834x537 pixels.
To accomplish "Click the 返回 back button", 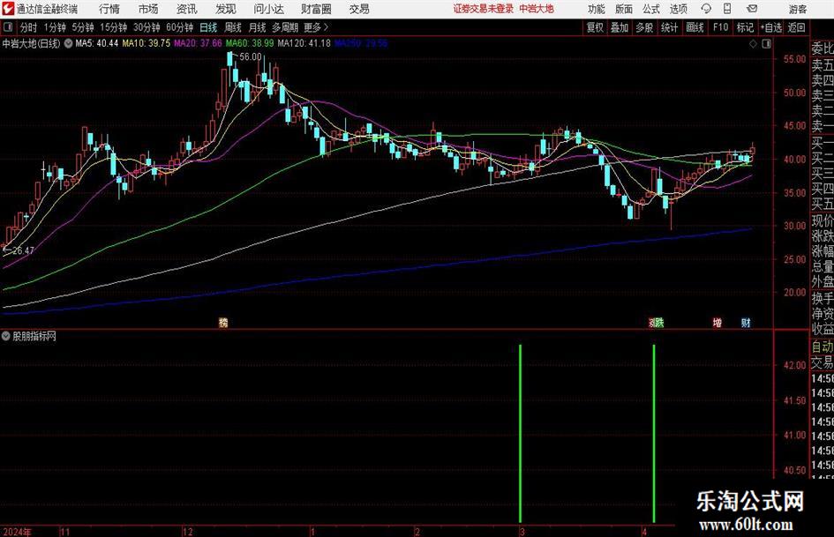I will click(796, 27).
